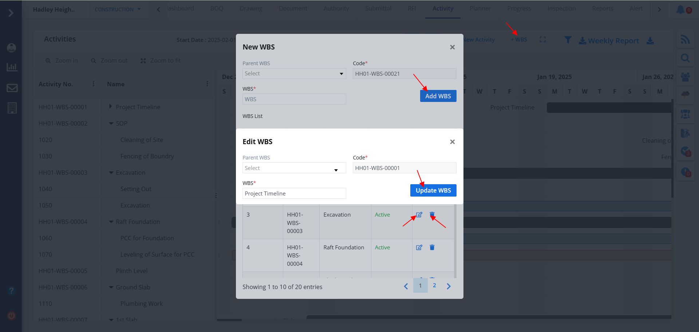699x332 pixels.
Task: Open the Inspection tab
Action: 561,9
